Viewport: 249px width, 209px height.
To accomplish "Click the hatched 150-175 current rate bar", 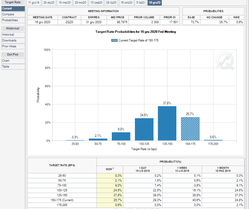I will 190,129.
